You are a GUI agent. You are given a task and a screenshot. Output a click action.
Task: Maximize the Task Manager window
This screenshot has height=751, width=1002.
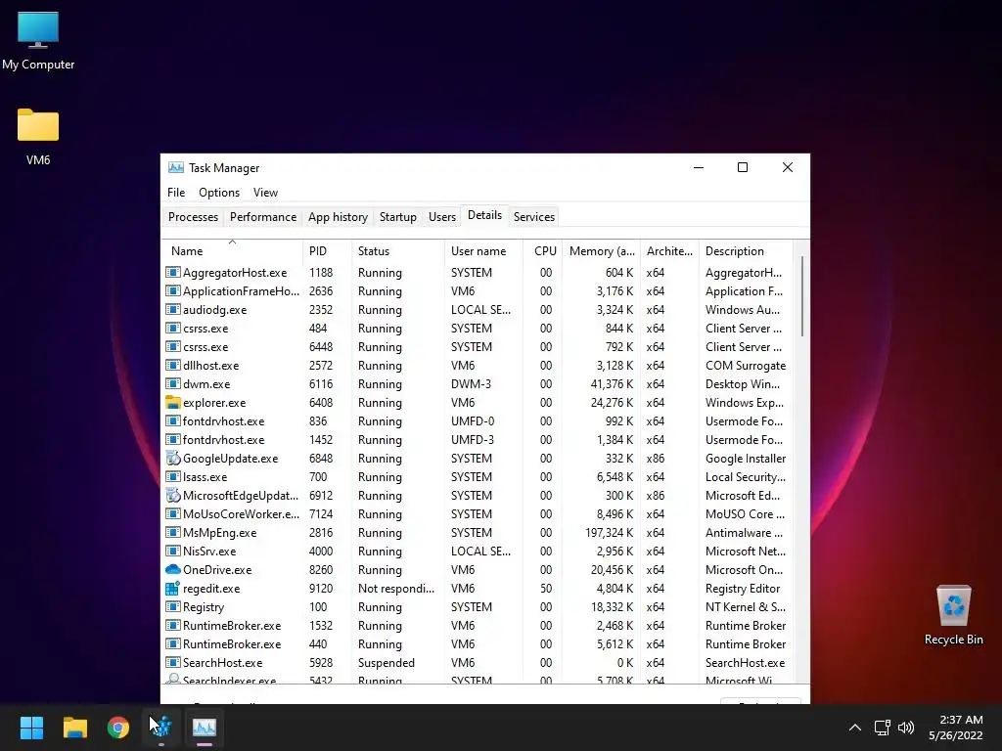click(743, 167)
